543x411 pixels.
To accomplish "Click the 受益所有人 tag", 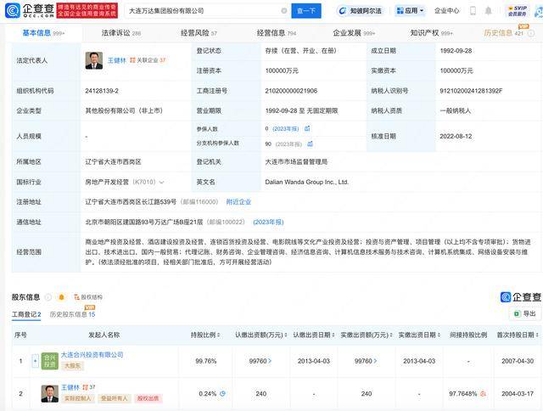I will [x=114, y=398].
